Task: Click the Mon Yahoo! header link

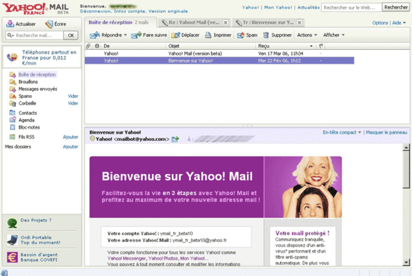Action: click(278, 7)
